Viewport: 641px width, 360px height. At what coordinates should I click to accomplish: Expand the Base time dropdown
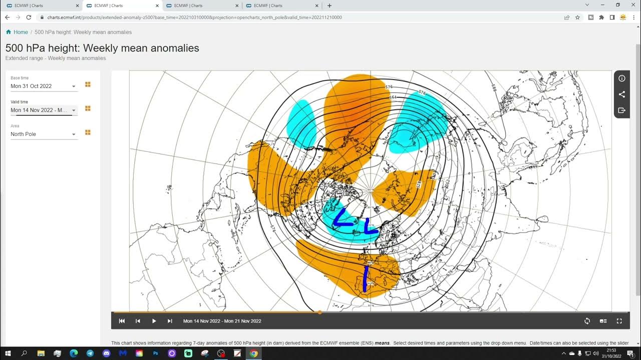tap(44, 86)
